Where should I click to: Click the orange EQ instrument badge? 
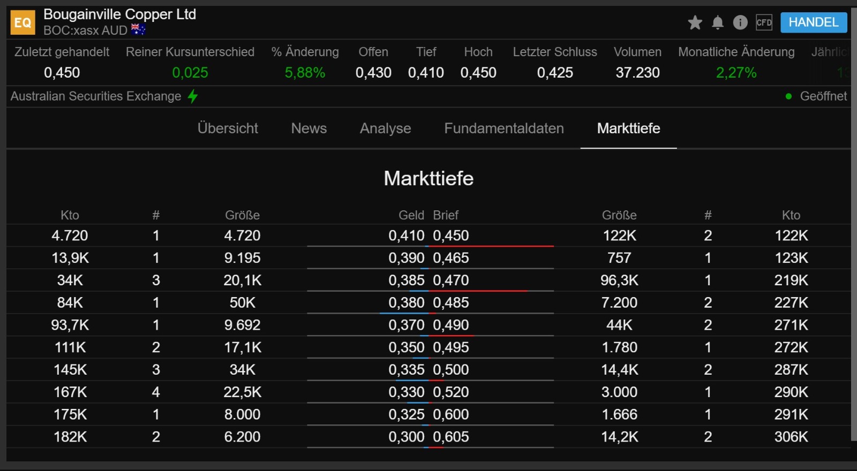click(x=22, y=22)
